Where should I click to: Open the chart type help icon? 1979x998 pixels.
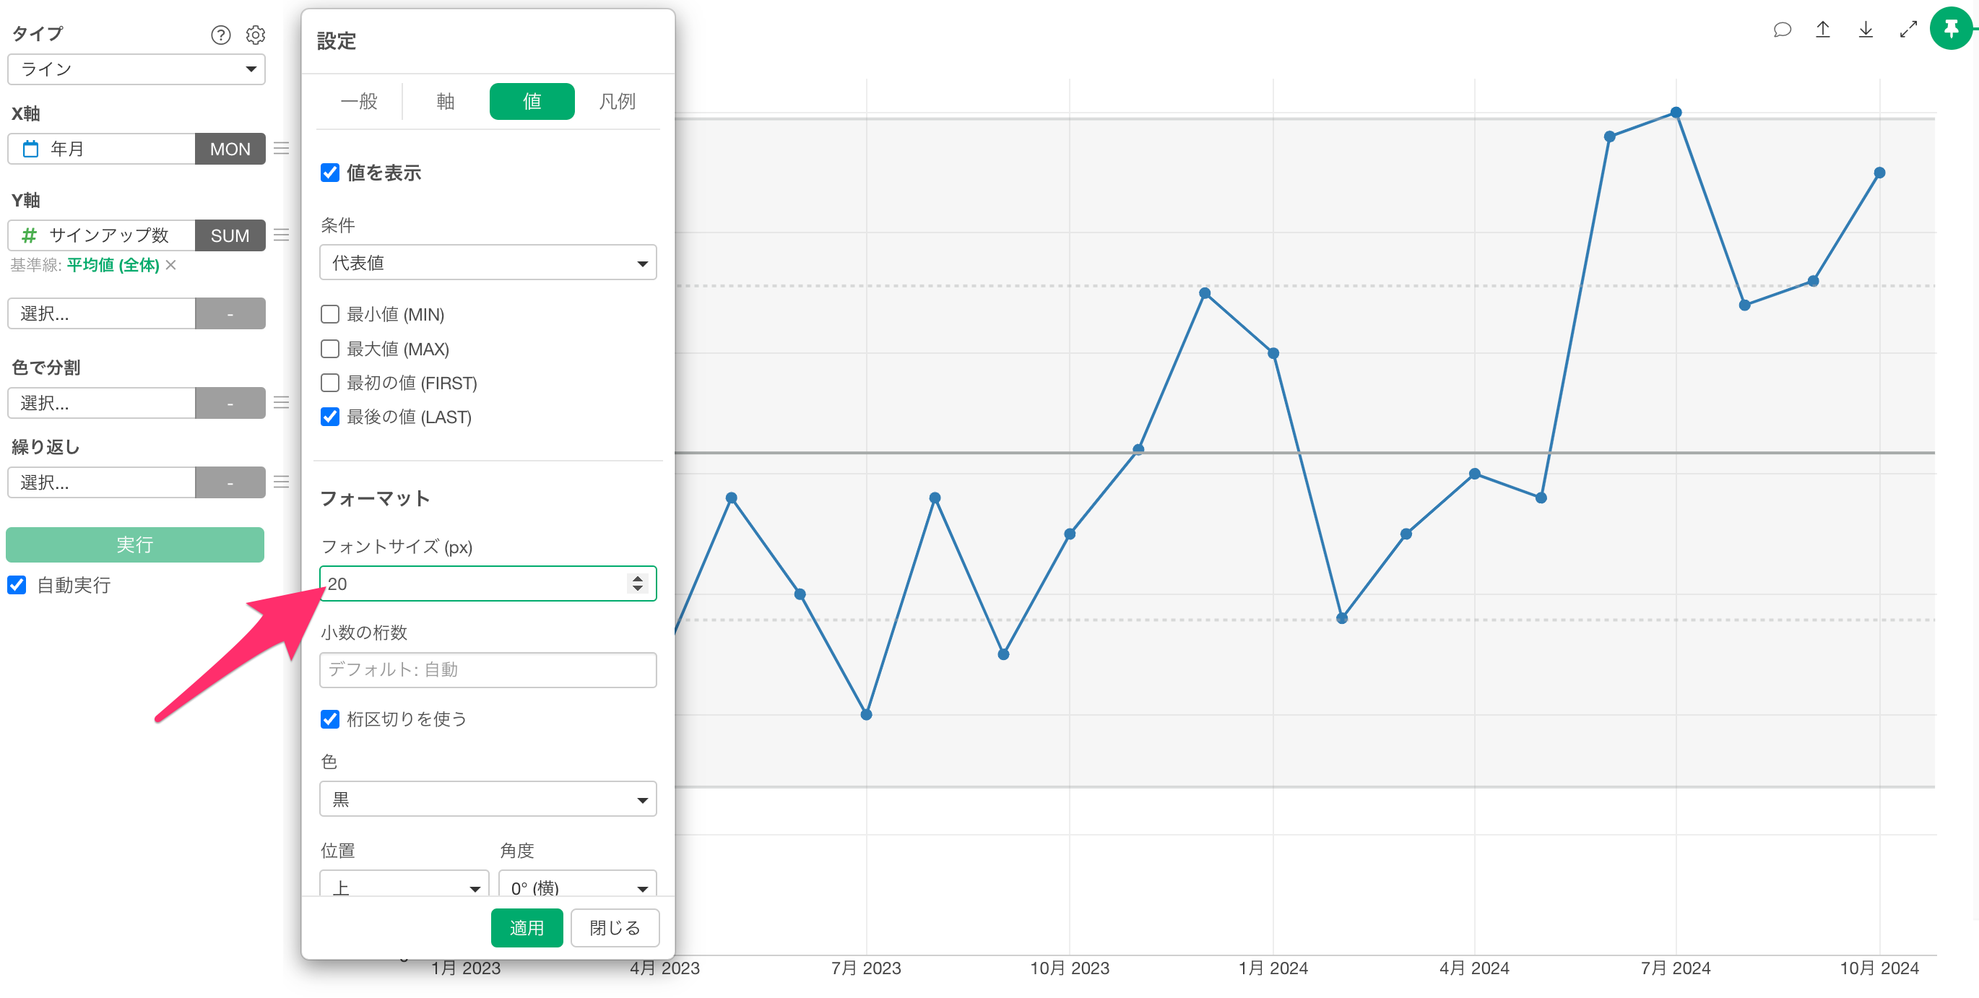coord(220,35)
